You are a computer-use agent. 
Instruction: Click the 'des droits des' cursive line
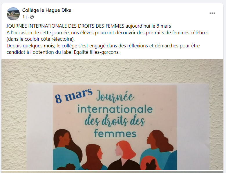coord(115,121)
